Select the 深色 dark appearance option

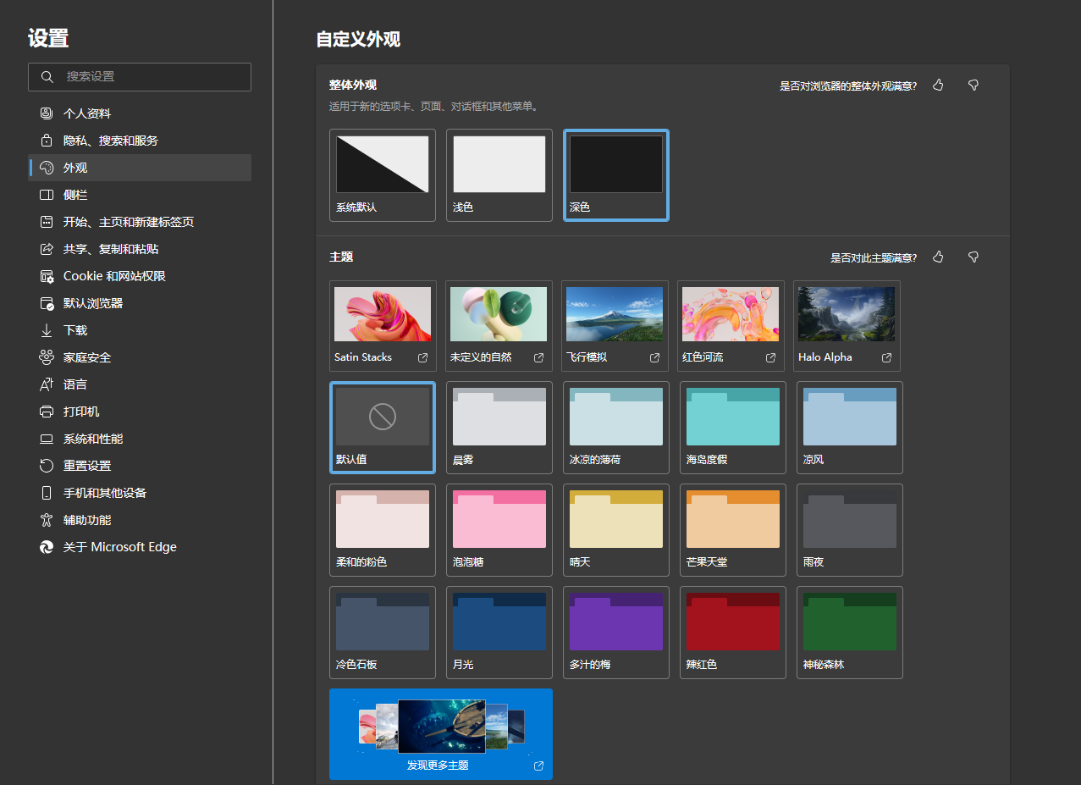615,174
